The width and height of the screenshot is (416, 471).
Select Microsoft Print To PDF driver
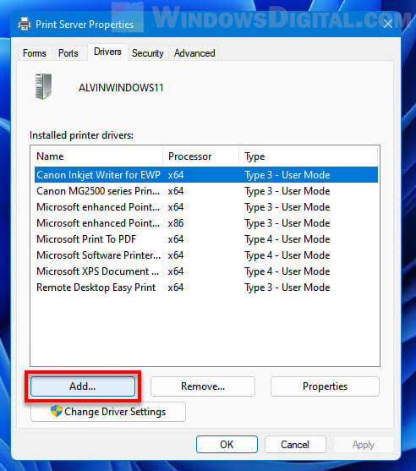pos(206,239)
